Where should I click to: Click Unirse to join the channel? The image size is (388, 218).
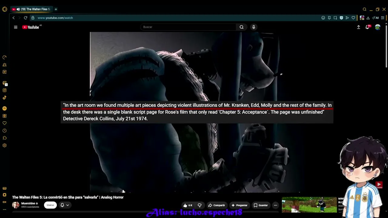50,205
